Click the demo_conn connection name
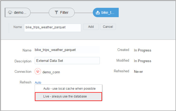Viewport: 176px width, 111px height. (x=51, y=72)
